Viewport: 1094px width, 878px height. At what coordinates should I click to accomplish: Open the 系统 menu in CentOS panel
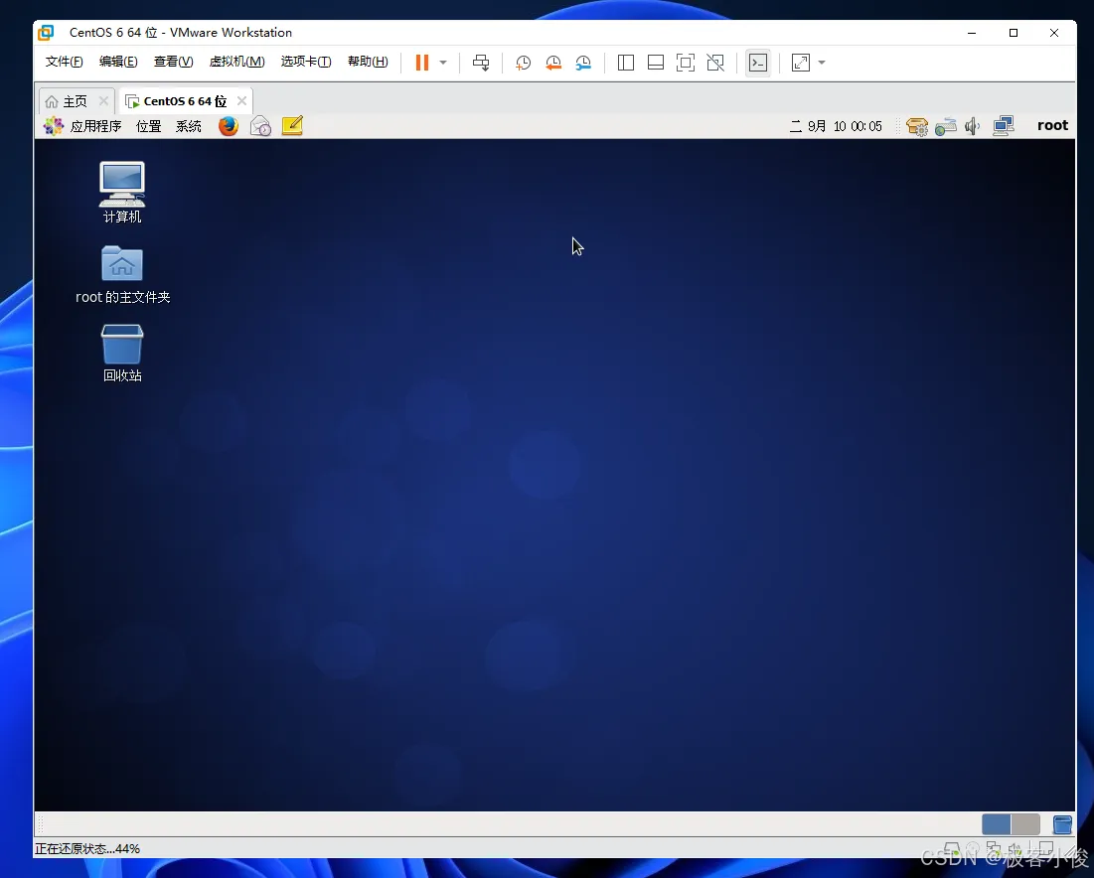tap(189, 126)
